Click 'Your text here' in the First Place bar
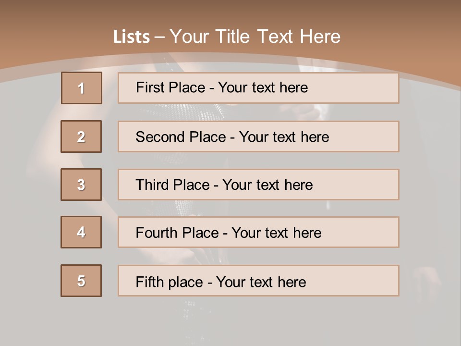The height and width of the screenshot is (346, 461). [263, 87]
